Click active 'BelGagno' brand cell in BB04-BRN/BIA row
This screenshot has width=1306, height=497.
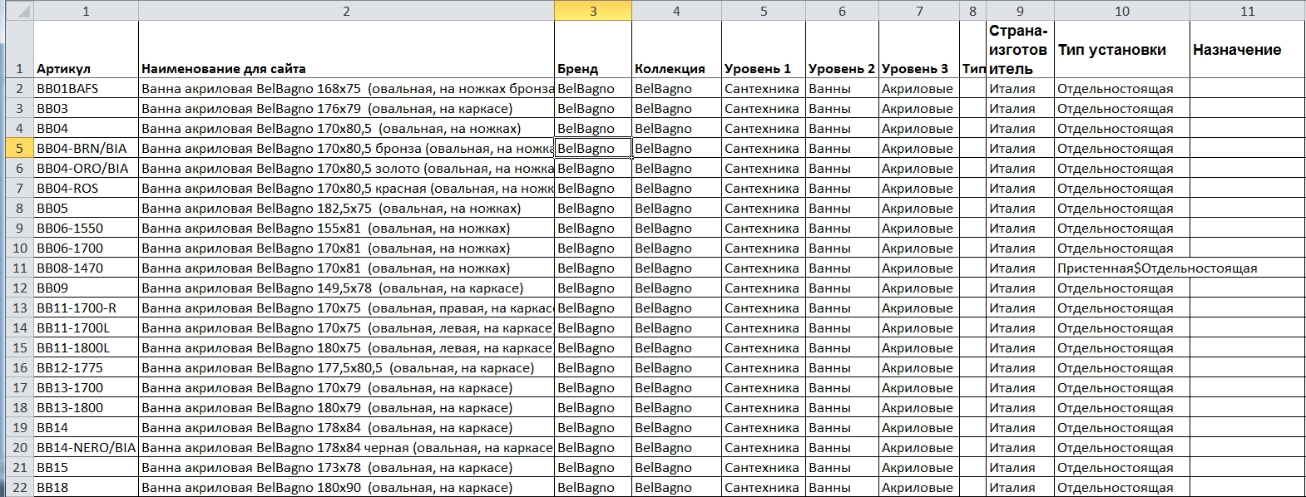[593, 148]
